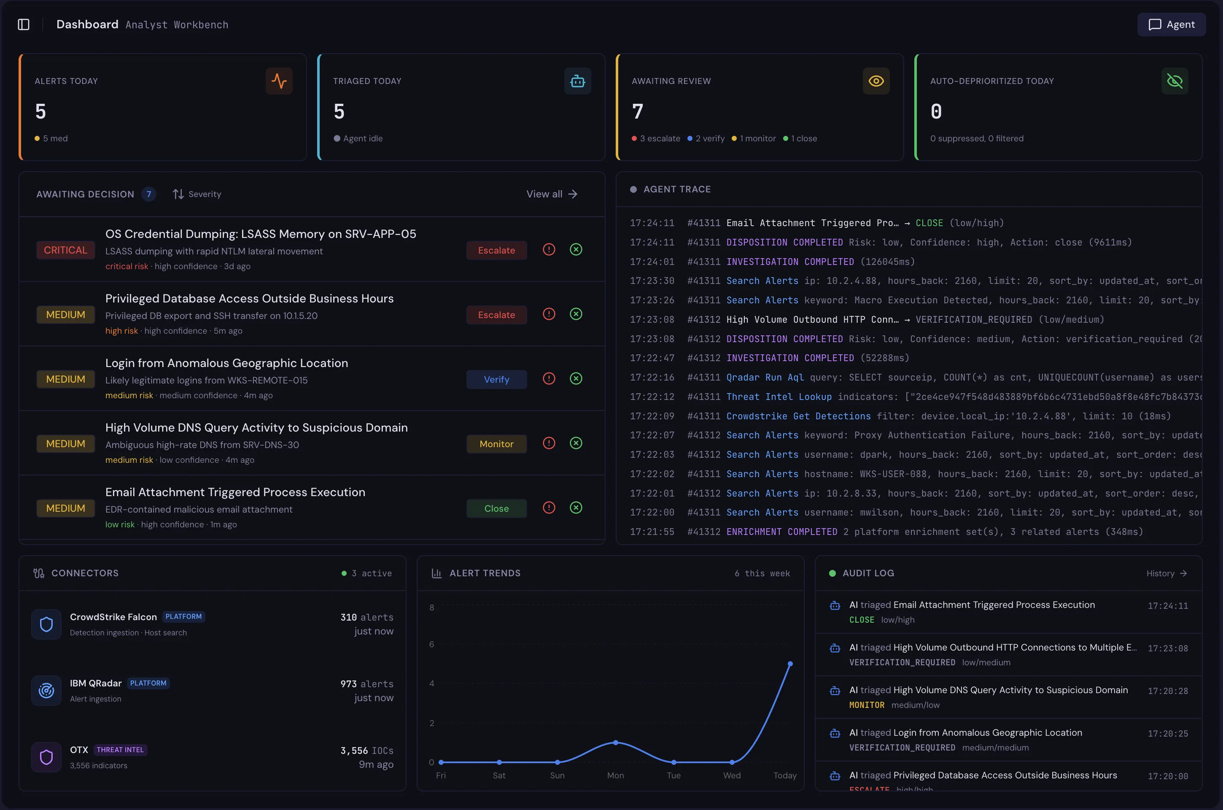Click the Auto-Deprioritized crossed-eye icon
The image size is (1223, 810).
(1175, 81)
